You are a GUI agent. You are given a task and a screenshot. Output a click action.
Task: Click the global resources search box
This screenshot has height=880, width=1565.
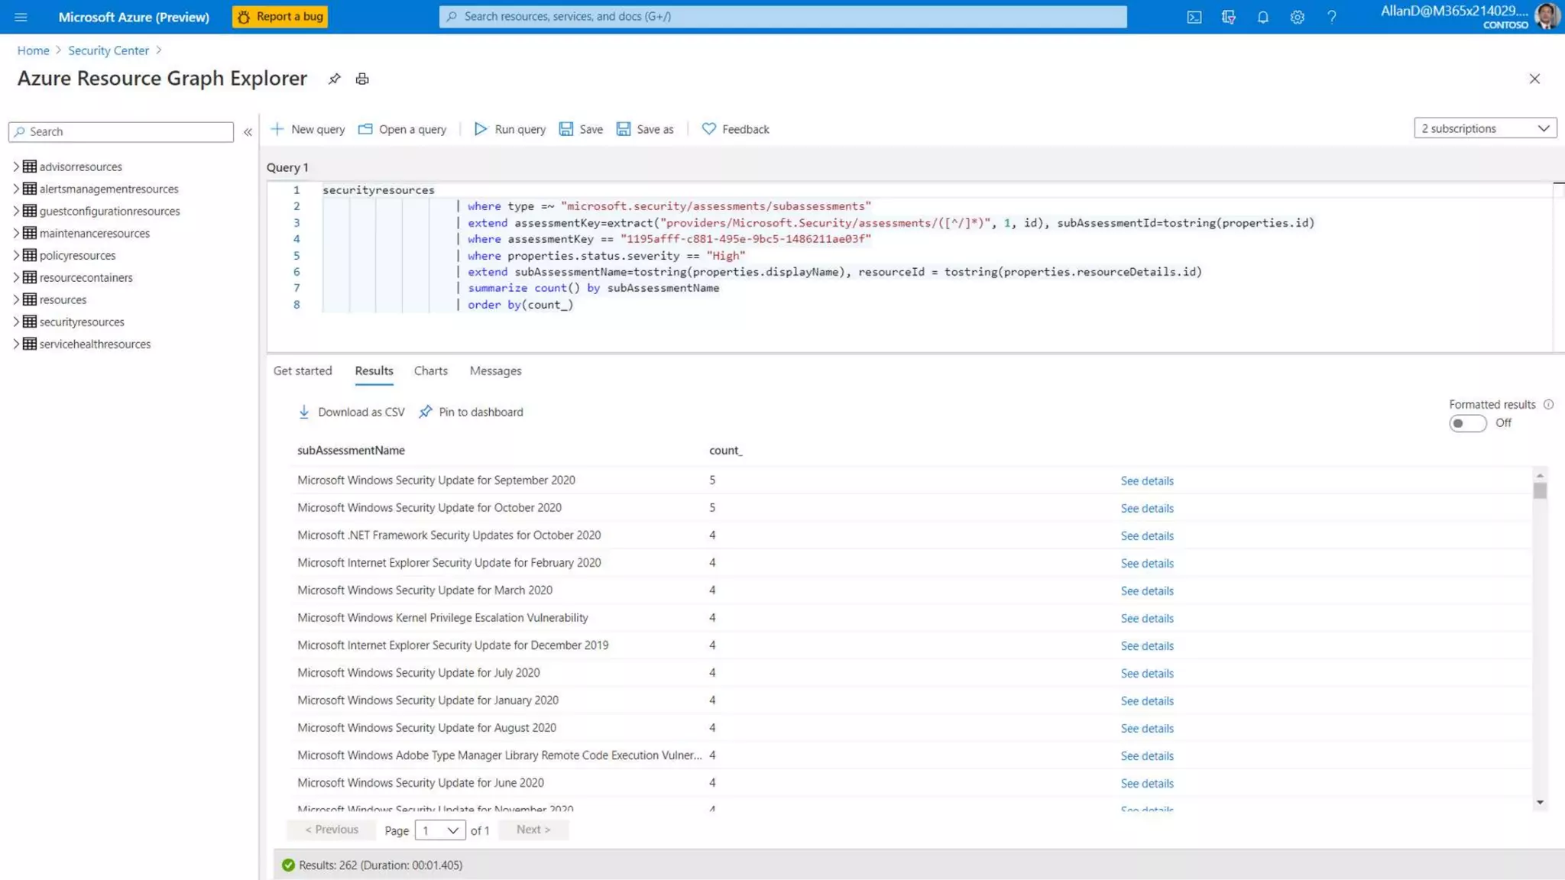[782, 17]
